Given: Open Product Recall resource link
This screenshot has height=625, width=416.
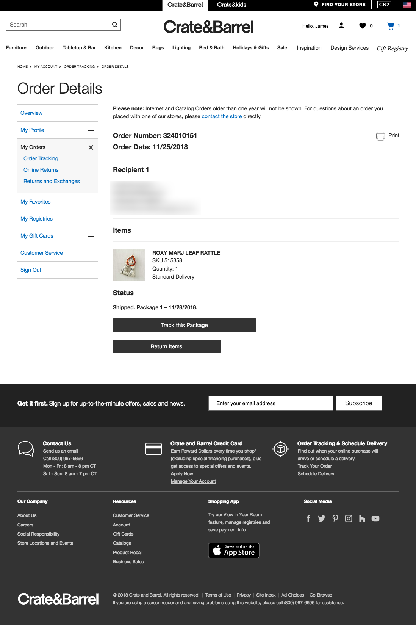Looking at the screenshot, I should point(128,553).
